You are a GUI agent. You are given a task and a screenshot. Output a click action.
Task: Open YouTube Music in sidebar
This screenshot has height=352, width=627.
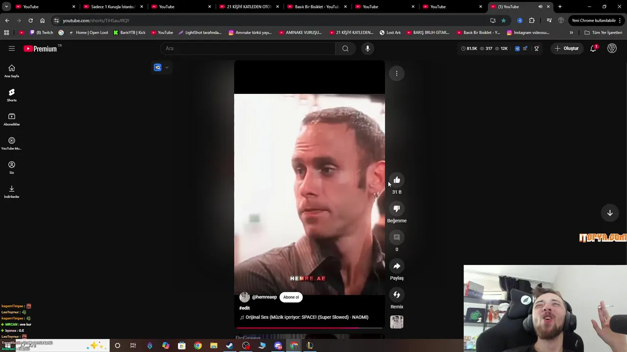pos(12,143)
